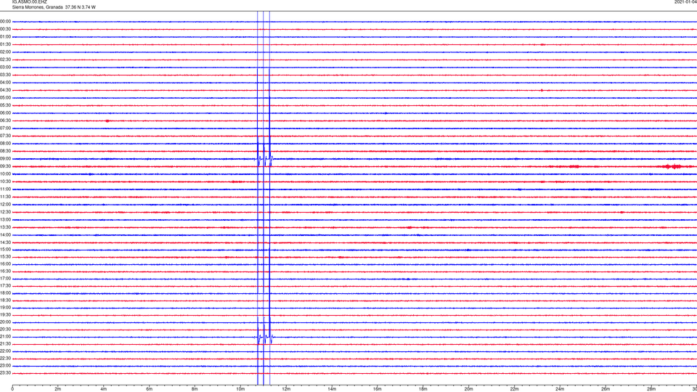Select the 01:00 trace label
This screenshot has width=697, height=392.
pyautogui.click(x=5, y=36)
